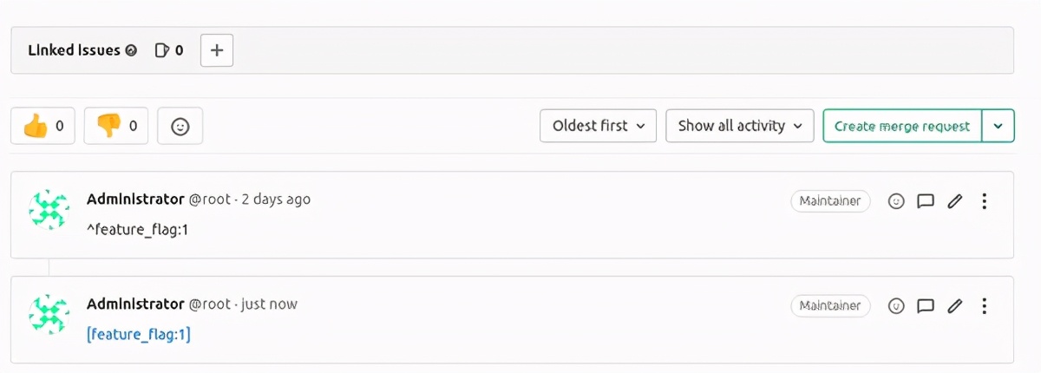Image resolution: width=1041 pixels, height=373 pixels.
Task: Expand the Create merge request options arrow
Action: pos(998,126)
